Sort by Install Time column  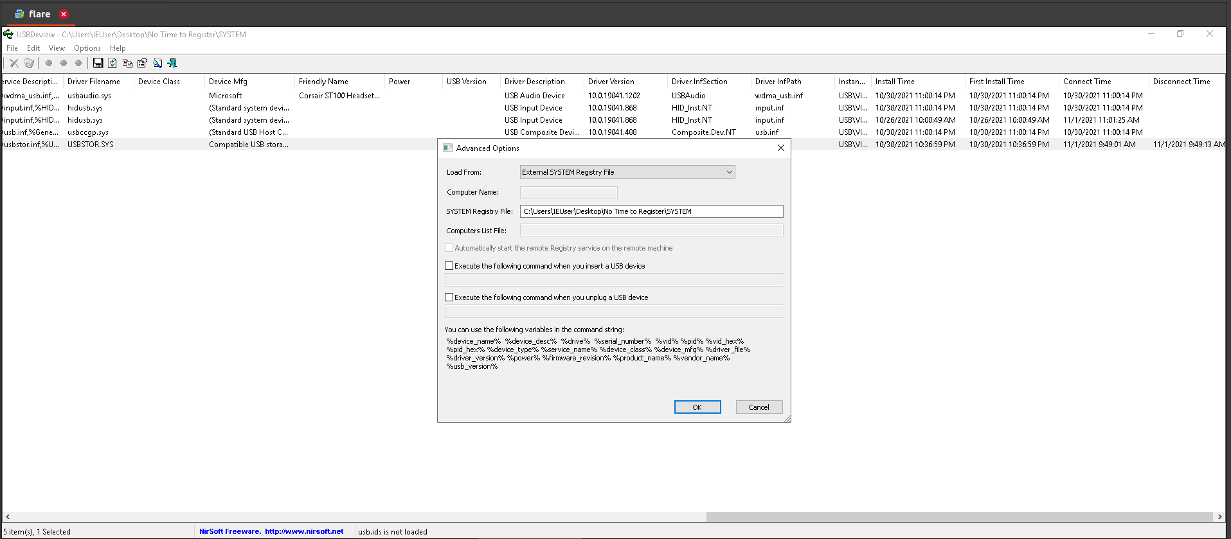(x=919, y=82)
